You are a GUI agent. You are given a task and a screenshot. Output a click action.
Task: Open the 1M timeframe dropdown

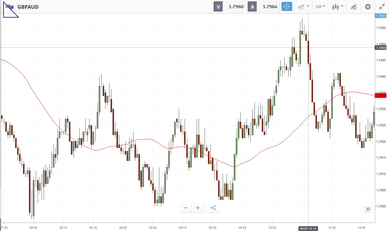pos(320,7)
